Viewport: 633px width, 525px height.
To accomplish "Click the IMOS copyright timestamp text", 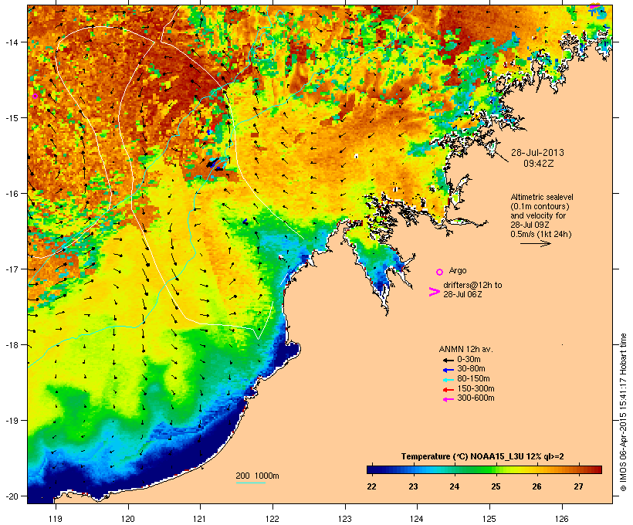I will (x=623, y=412).
